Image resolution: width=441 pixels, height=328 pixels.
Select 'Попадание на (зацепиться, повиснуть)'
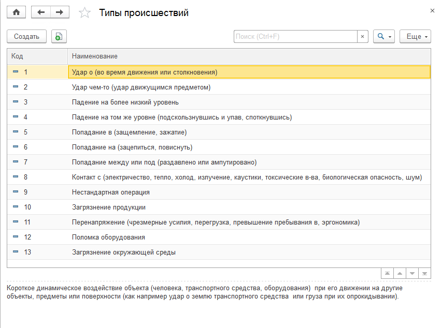click(x=249, y=147)
